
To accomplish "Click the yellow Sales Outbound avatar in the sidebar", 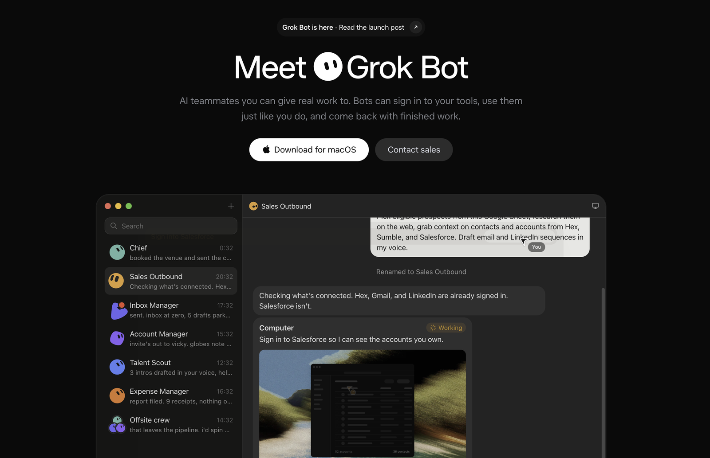I will (x=116, y=281).
